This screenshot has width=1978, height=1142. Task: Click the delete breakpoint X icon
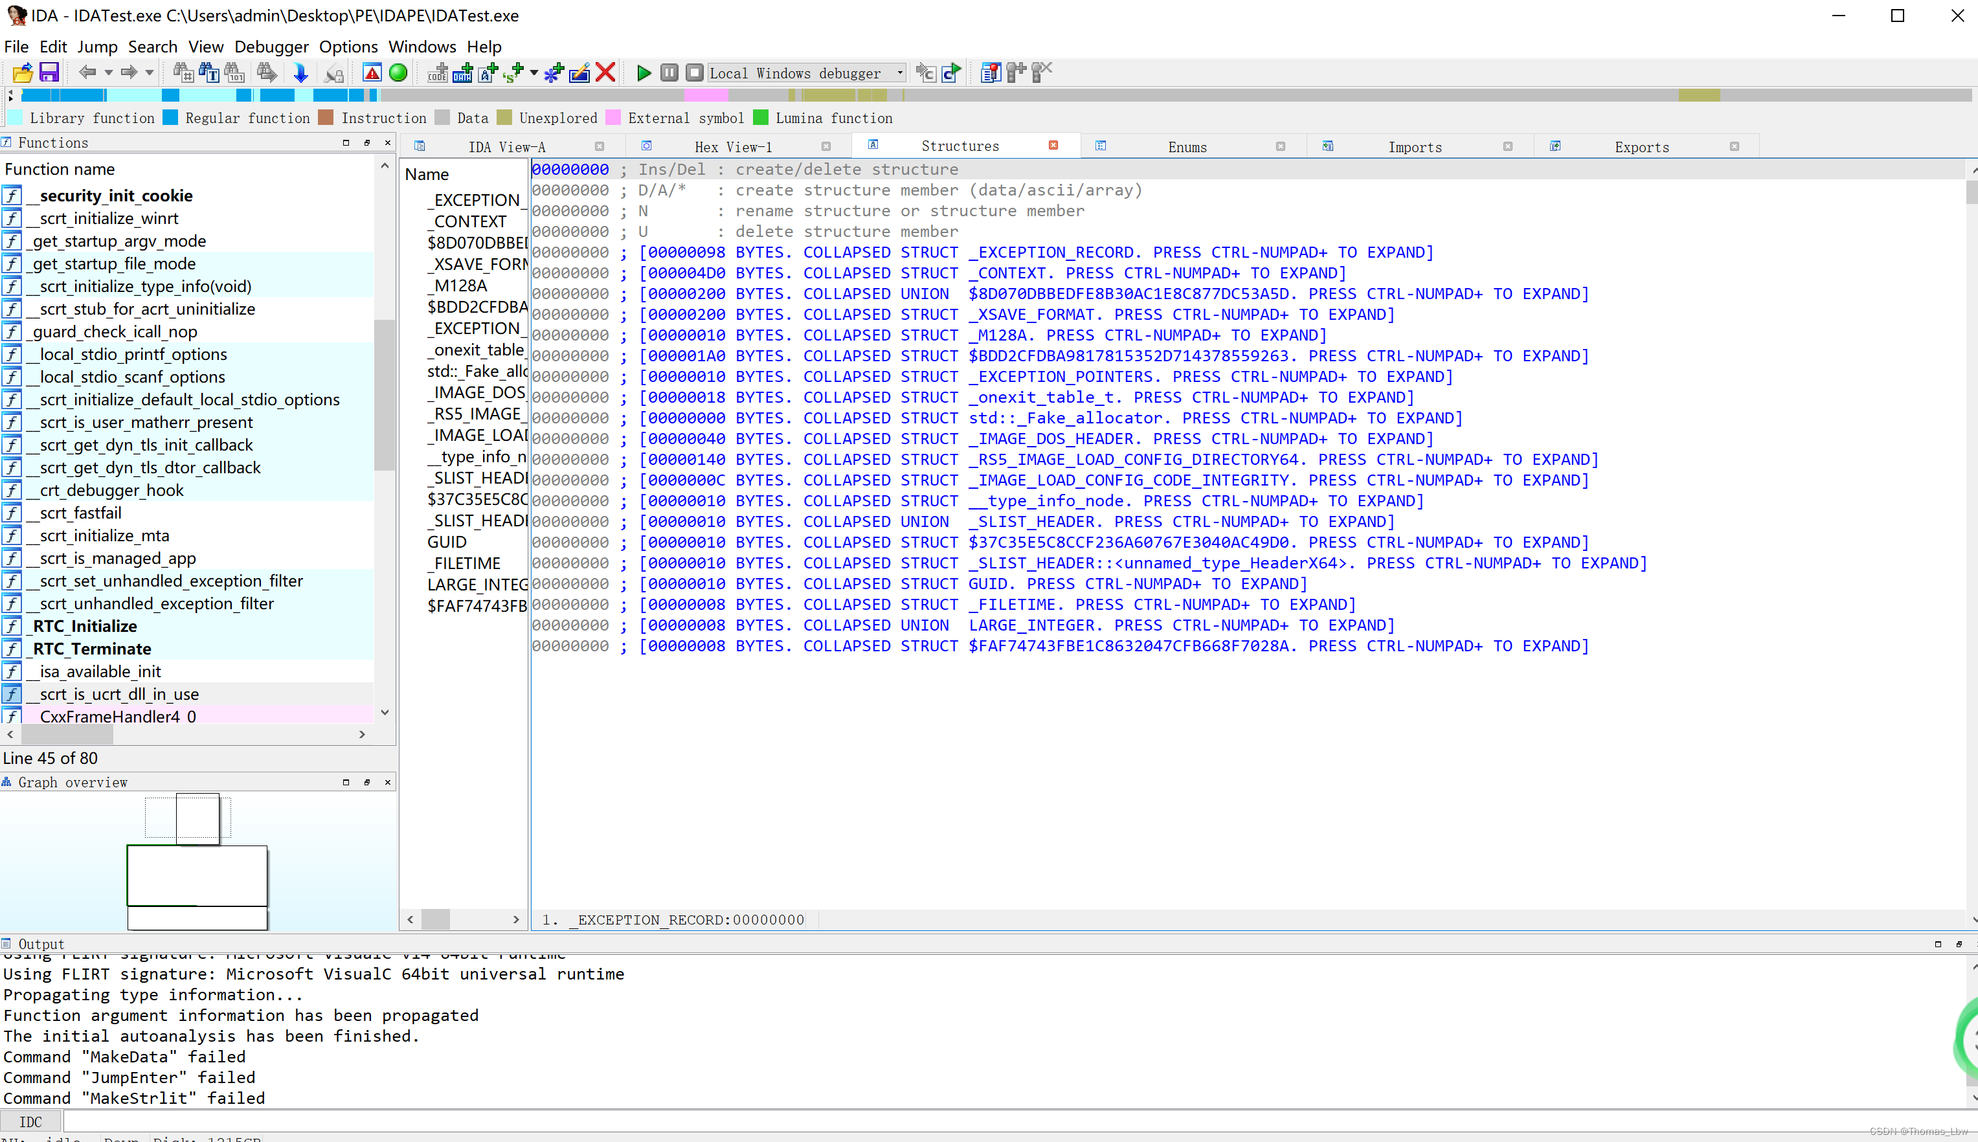click(x=1042, y=73)
